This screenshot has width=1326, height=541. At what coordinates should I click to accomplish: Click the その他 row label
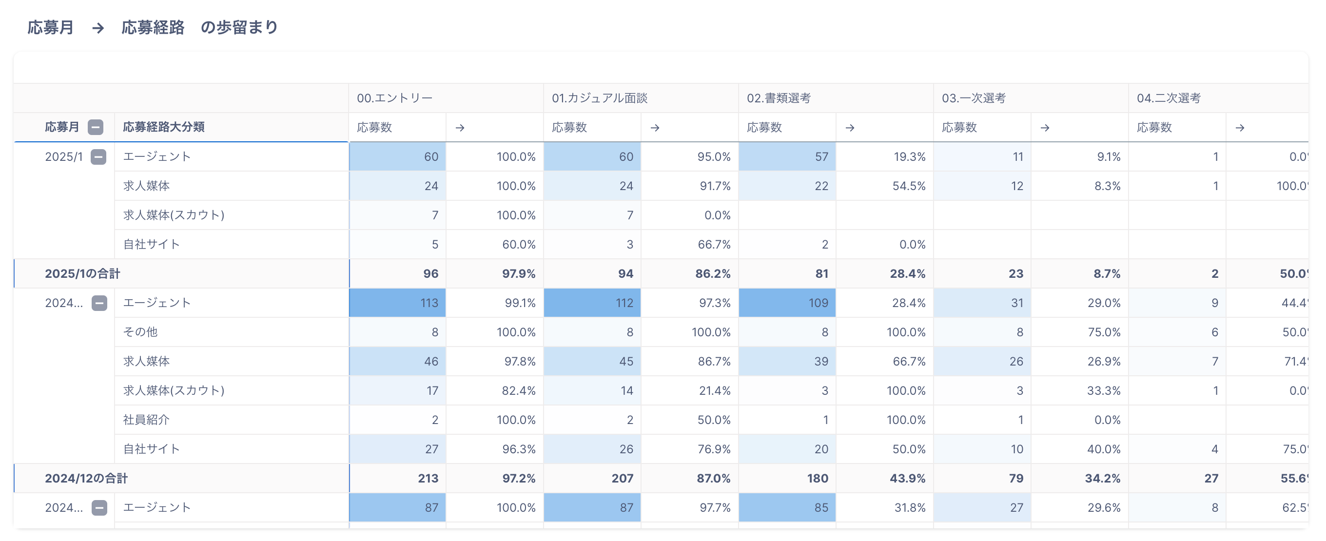point(140,332)
